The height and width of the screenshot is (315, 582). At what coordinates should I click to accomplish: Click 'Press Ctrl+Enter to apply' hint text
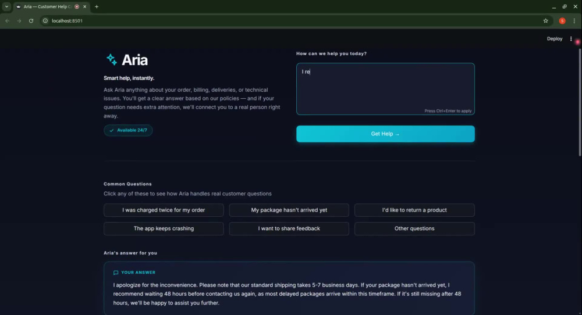448,111
